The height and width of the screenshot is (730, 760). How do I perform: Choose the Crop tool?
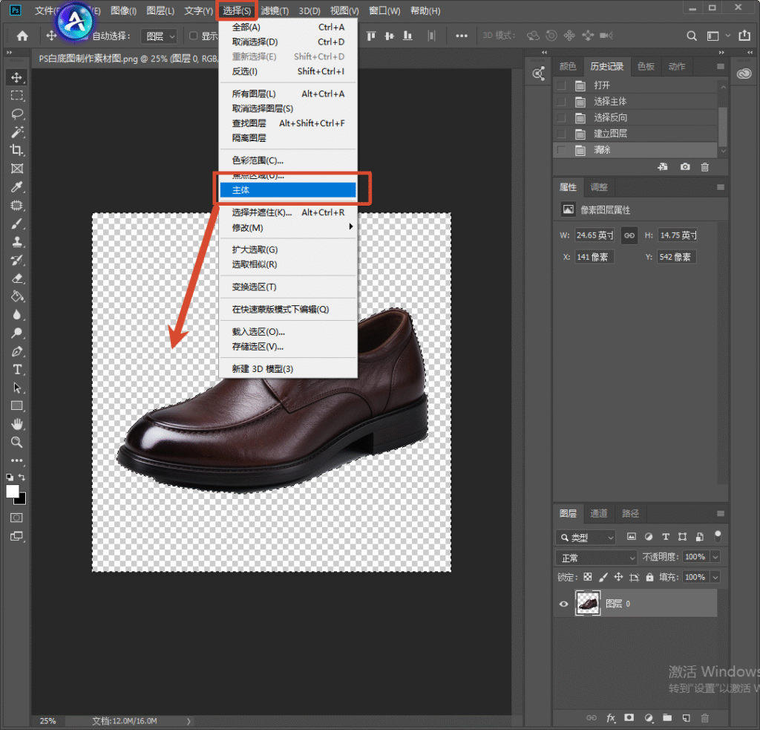(17, 150)
